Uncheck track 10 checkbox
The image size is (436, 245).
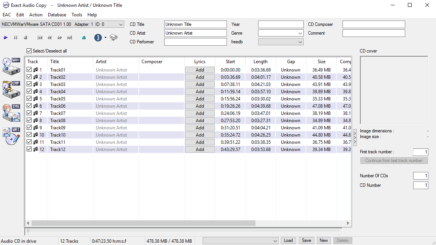coord(29,135)
